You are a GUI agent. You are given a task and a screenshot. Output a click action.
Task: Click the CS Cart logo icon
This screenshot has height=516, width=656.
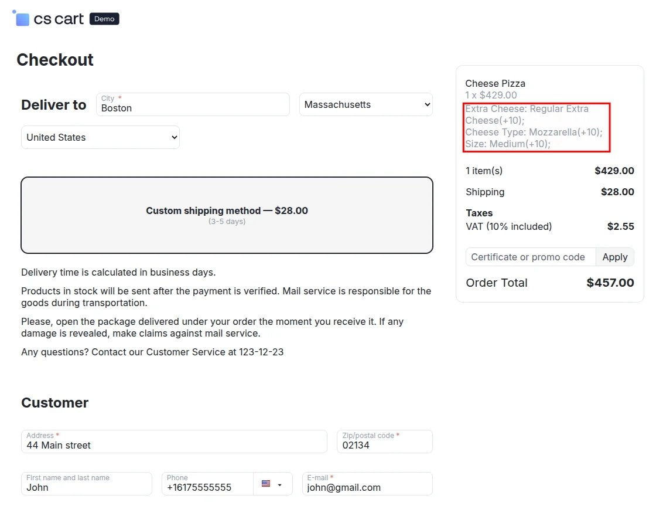(21, 18)
